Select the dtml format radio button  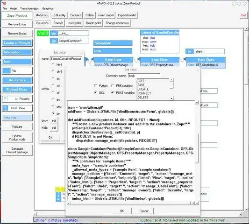coord(53,71)
